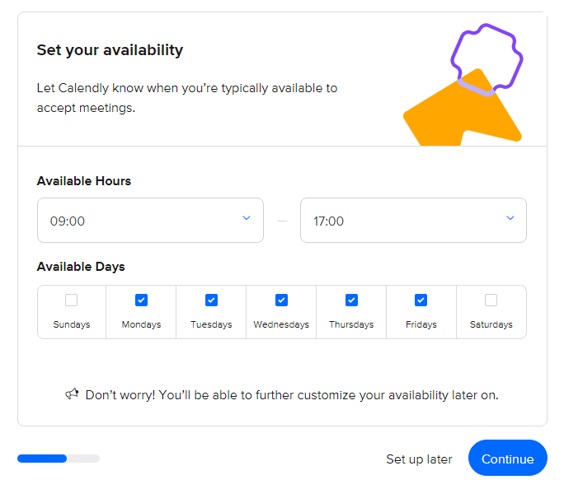Click the megaphone icon beside the reassurance note
564x489 pixels.
72,394
